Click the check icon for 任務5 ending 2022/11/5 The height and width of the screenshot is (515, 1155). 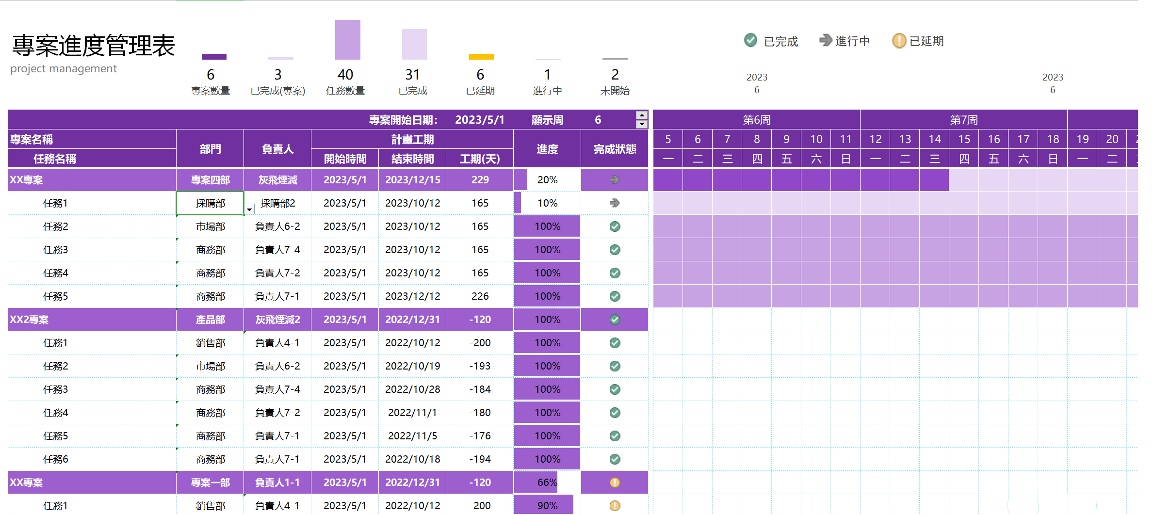[x=615, y=436]
